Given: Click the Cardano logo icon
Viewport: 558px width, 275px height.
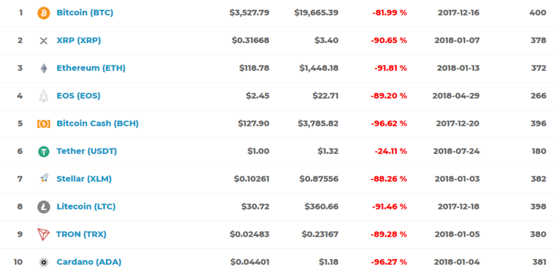Looking at the screenshot, I should pos(44,262).
